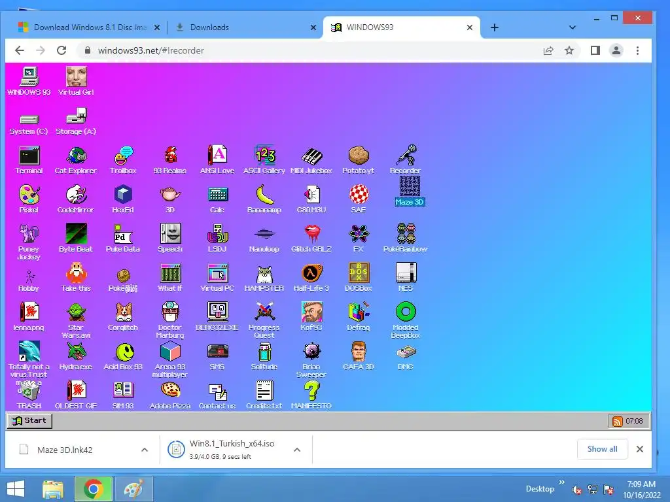
Task: Launch MIDI Jukebox icon
Action: [x=311, y=160]
